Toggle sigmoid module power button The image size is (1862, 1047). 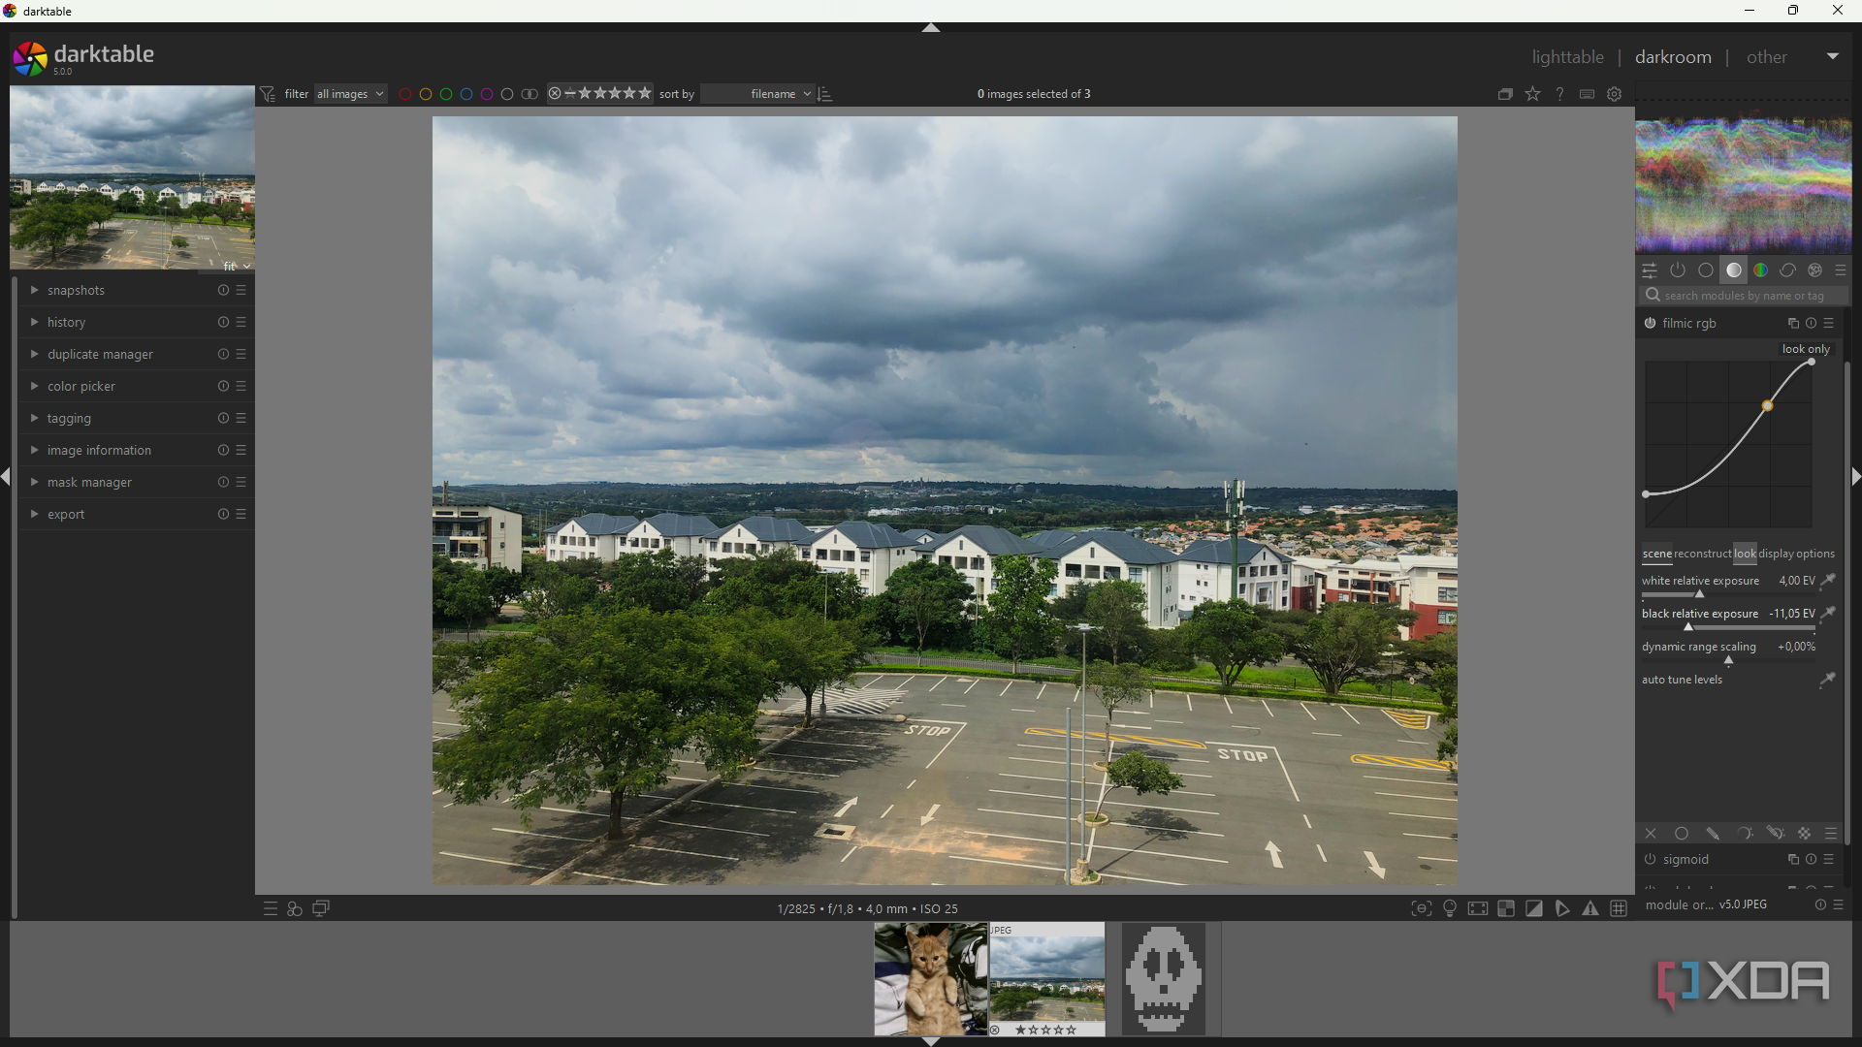tap(1650, 860)
